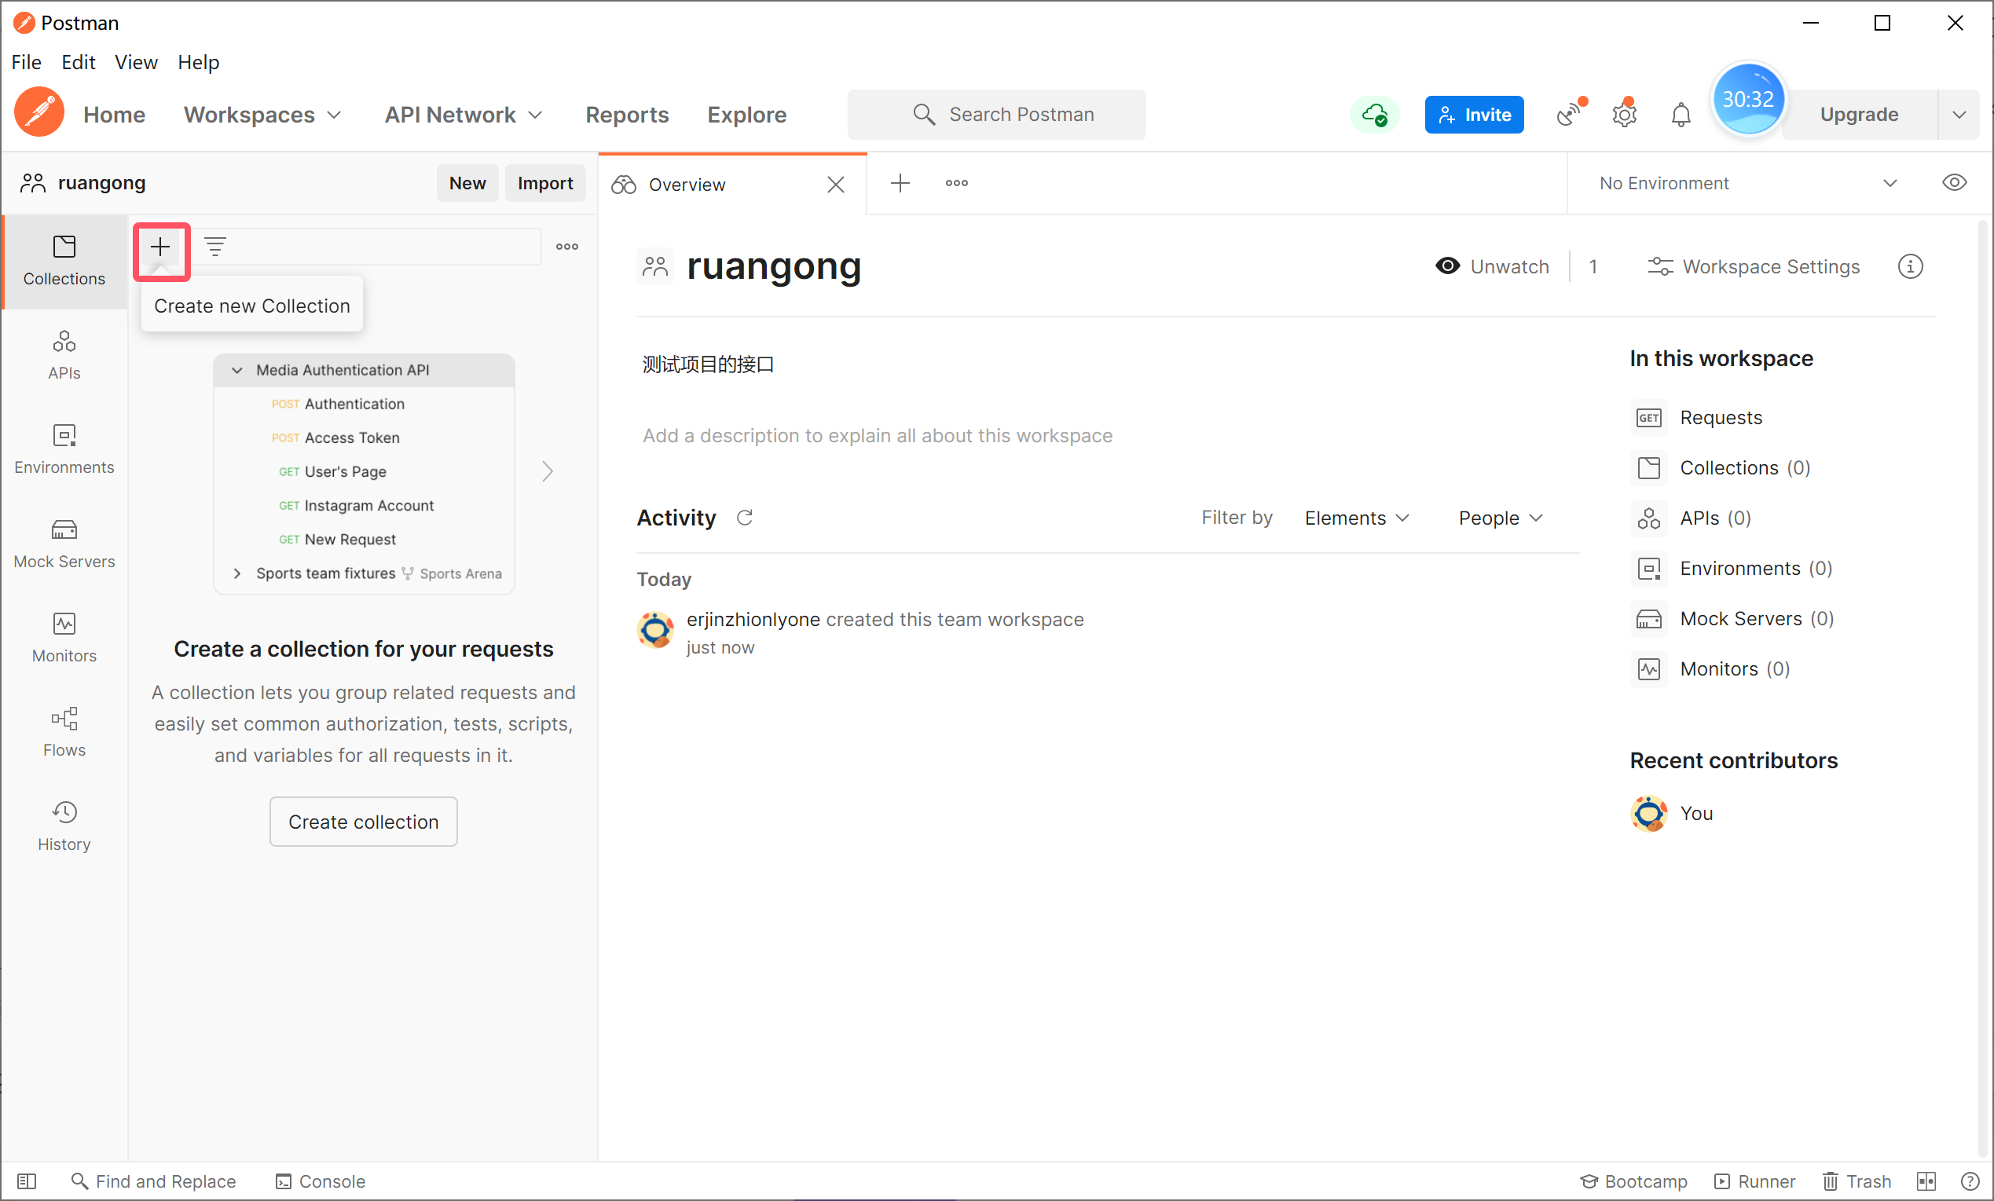Refresh the Activity feed
The width and height of the screenshot is (1994, 1201).
pyautogui.click(x=745, y=518)
